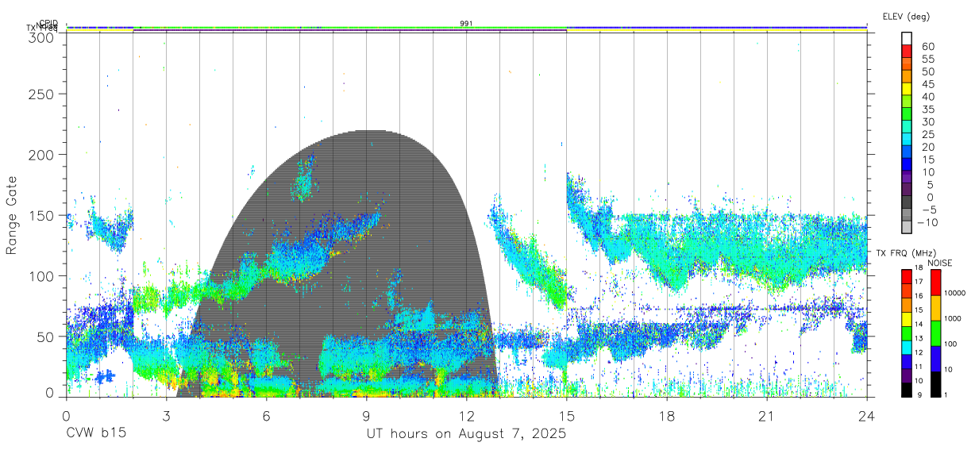Click the '45' label on ELEV scale

927,84
